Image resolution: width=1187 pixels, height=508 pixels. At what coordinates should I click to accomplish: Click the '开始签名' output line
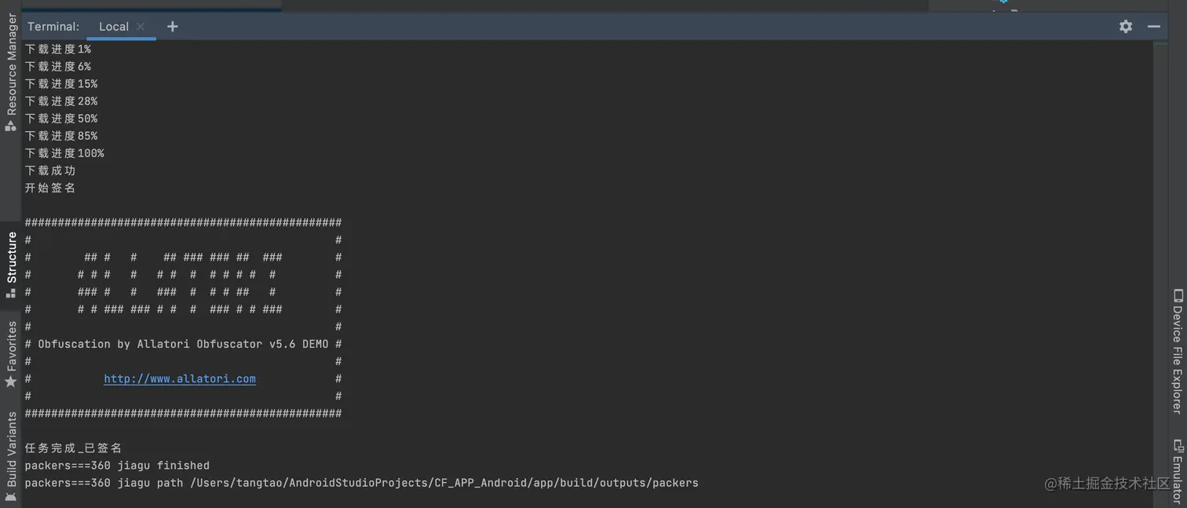pos(50,188)
